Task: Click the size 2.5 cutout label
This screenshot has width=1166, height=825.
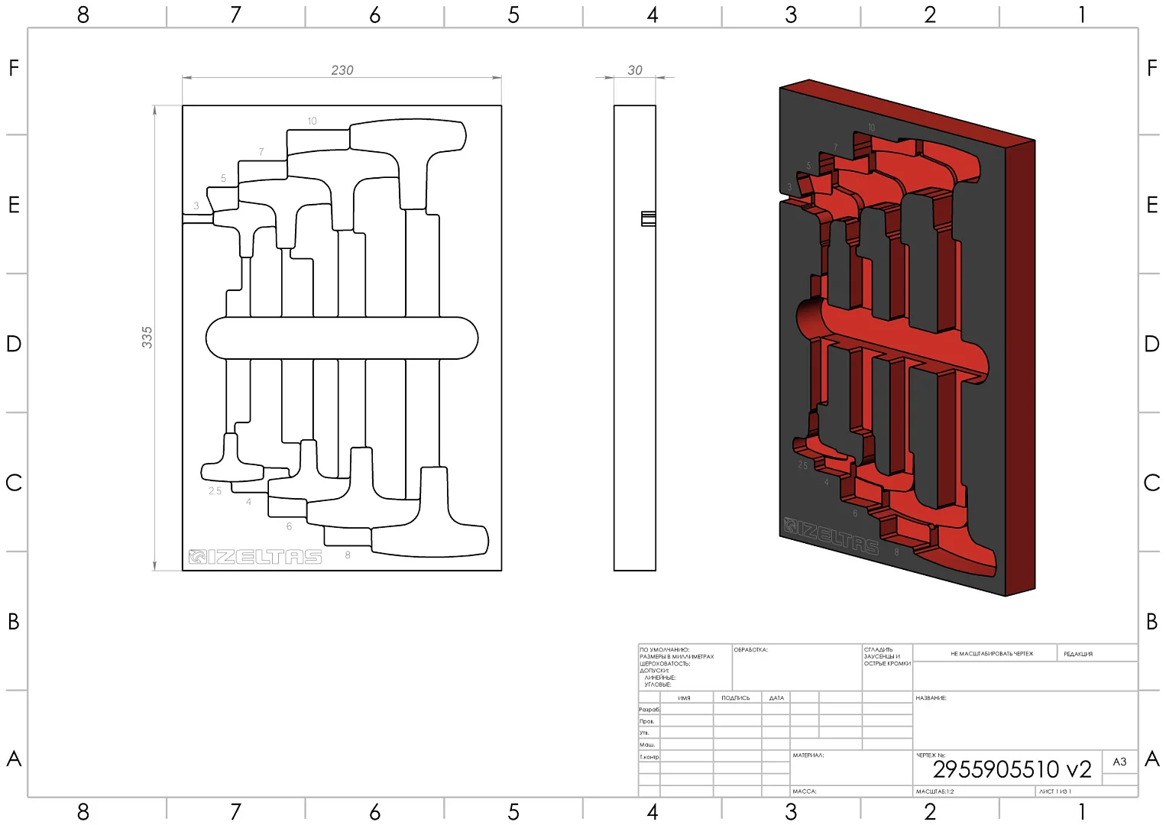Action: 215,491
